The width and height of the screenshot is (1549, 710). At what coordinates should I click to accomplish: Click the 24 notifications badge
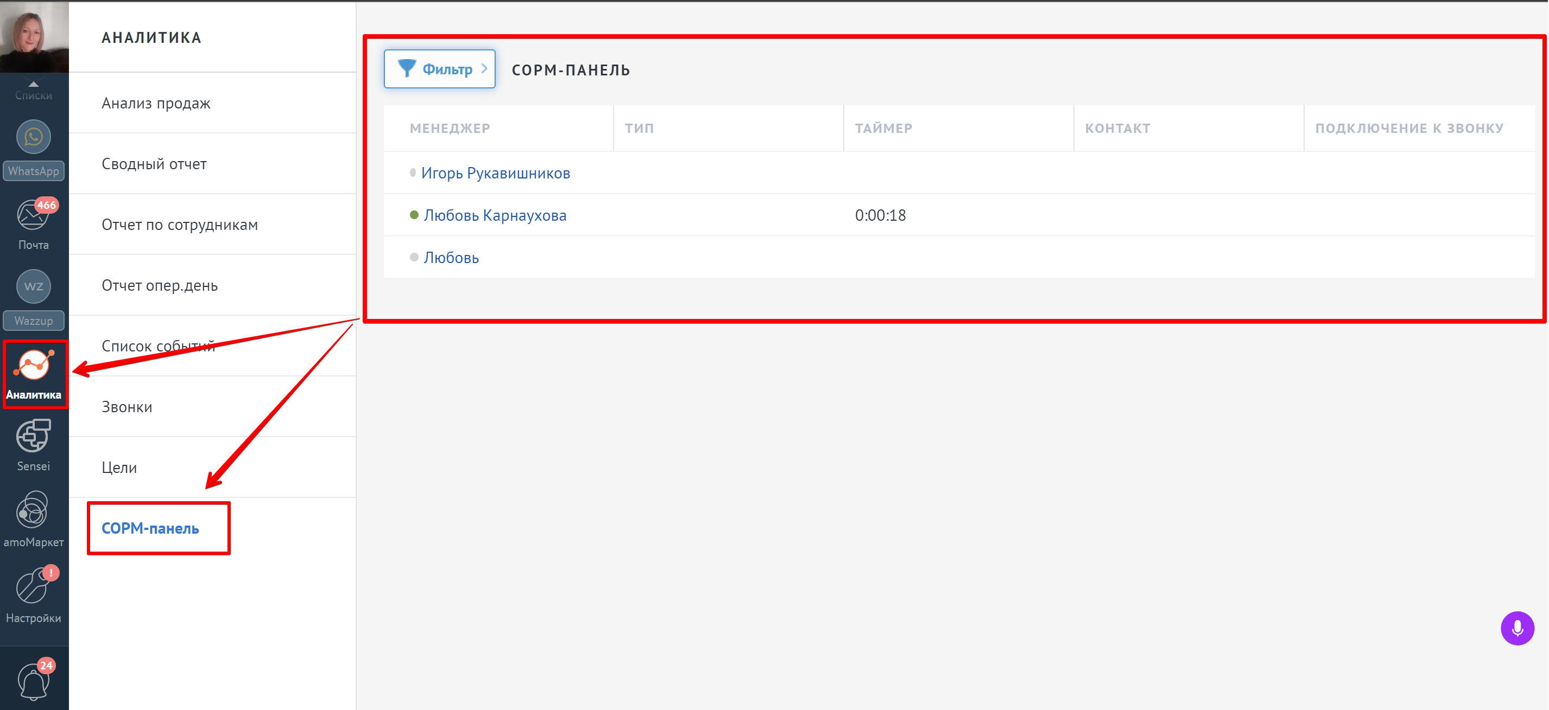[46, 666]
